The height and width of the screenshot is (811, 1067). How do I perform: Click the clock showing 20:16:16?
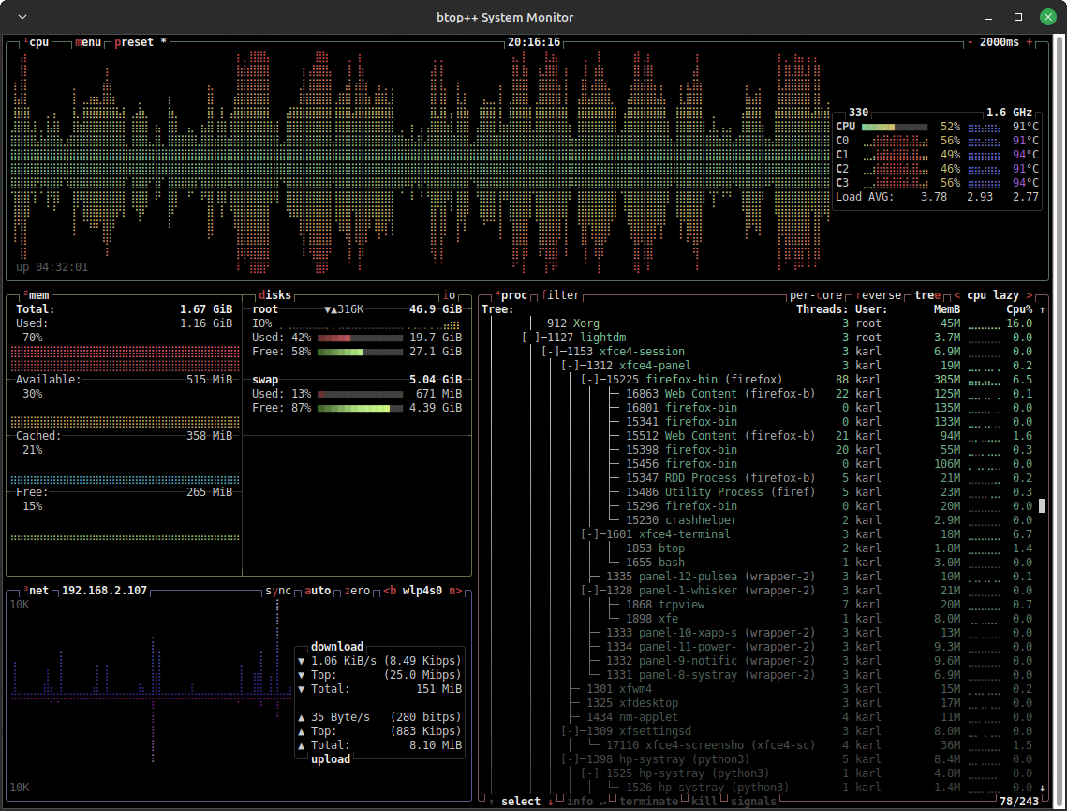(x=534, y=42)
